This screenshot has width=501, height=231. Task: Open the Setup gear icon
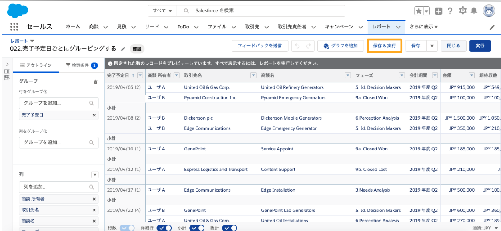pos(463,11)
